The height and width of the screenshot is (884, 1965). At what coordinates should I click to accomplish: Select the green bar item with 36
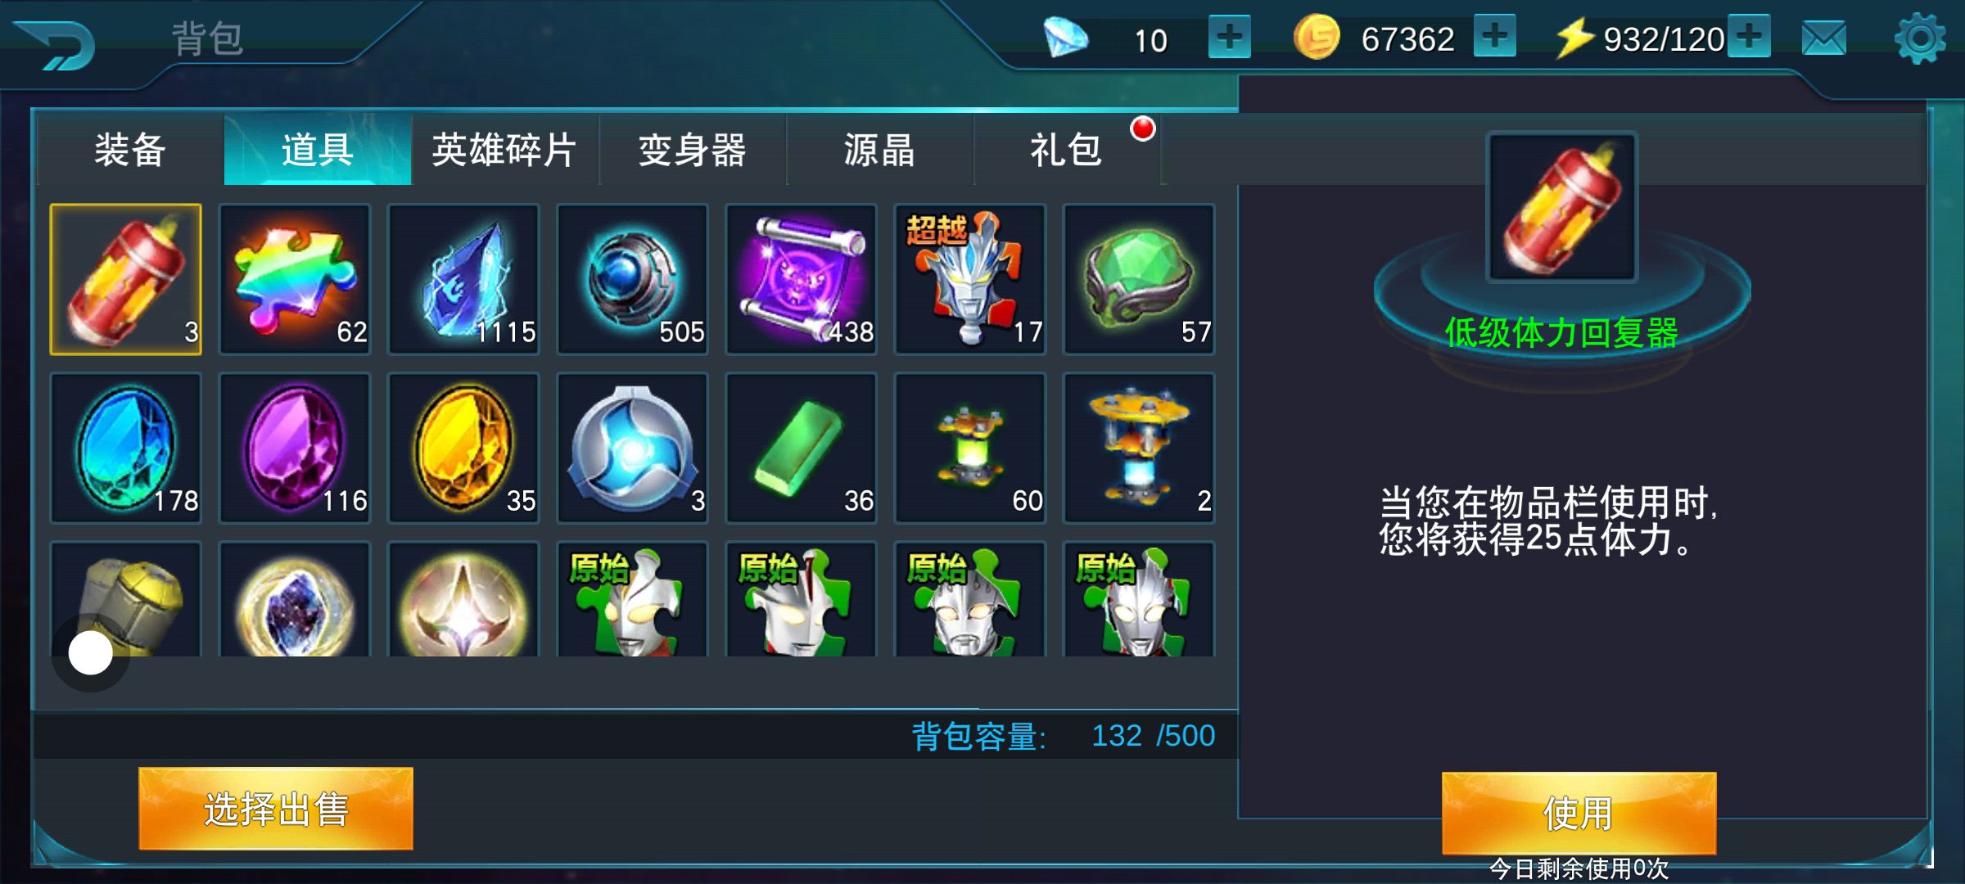801,448
